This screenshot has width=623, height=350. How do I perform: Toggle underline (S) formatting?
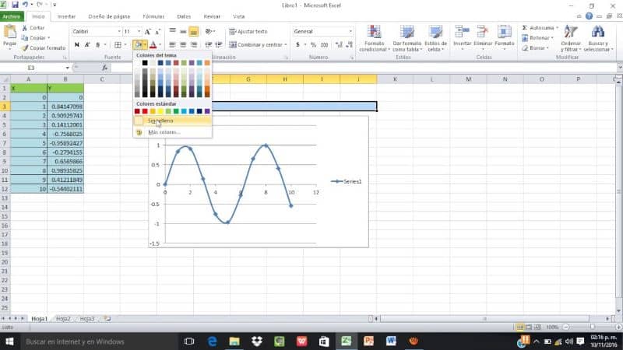pyautogui.click(x=98, y=45)
